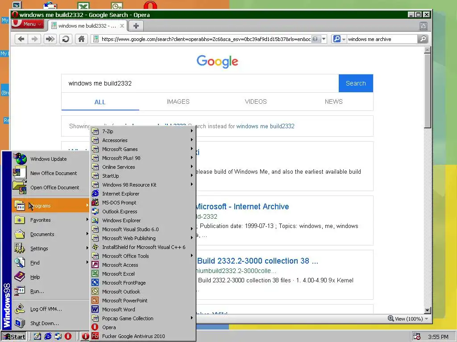Choose Run... from the Start menu
This screenshot has width=457, height=342.
(x=51, y=291)
